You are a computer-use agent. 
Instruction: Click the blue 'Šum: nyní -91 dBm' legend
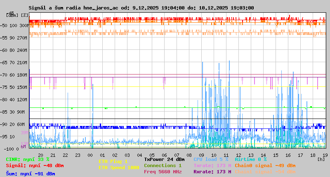point(31,174)
